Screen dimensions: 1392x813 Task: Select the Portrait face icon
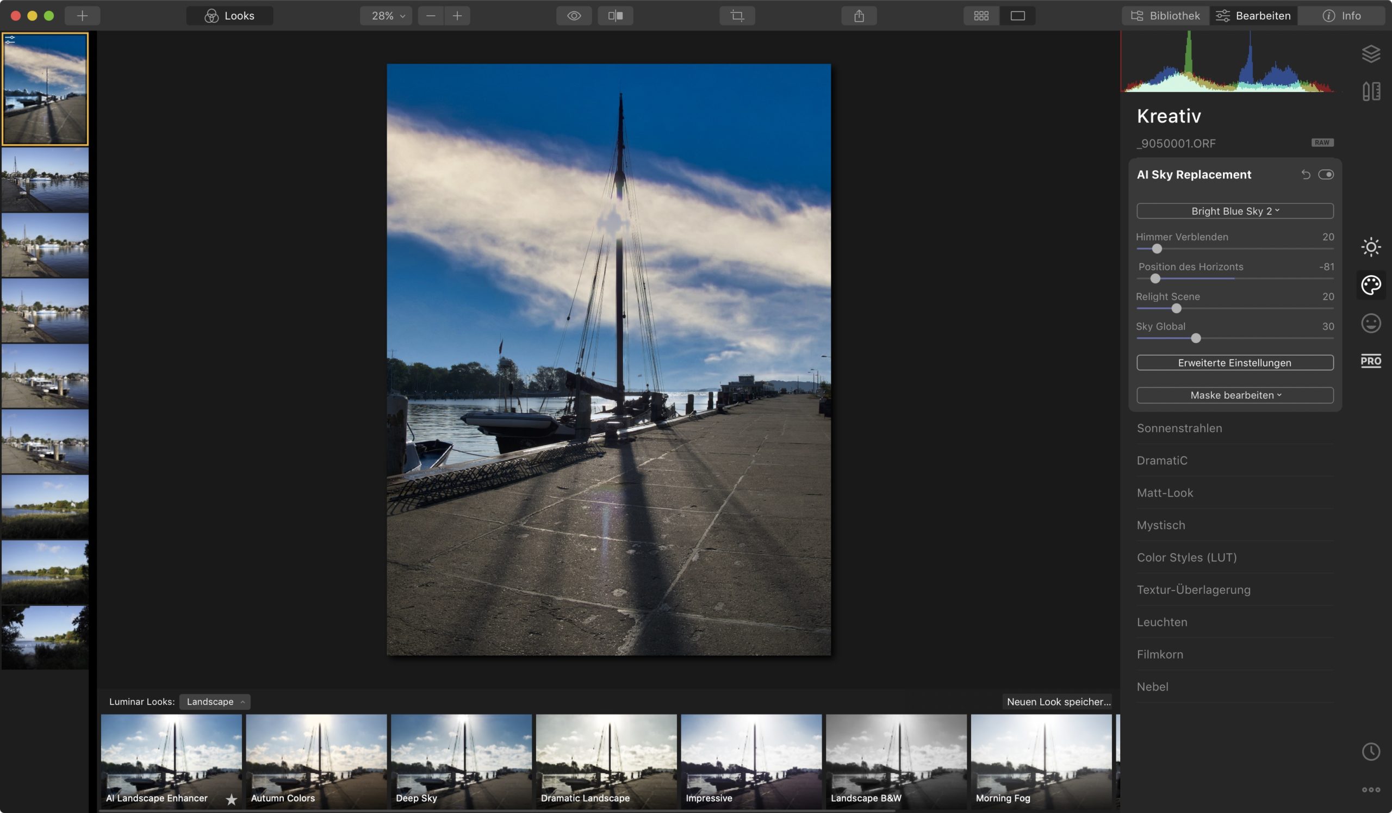pos(1371,323)
